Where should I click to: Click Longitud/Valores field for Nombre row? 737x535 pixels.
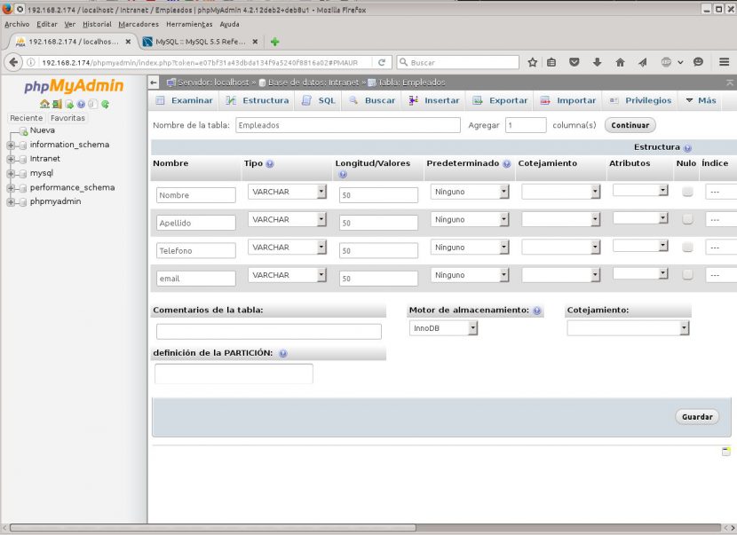coord(378,195)
